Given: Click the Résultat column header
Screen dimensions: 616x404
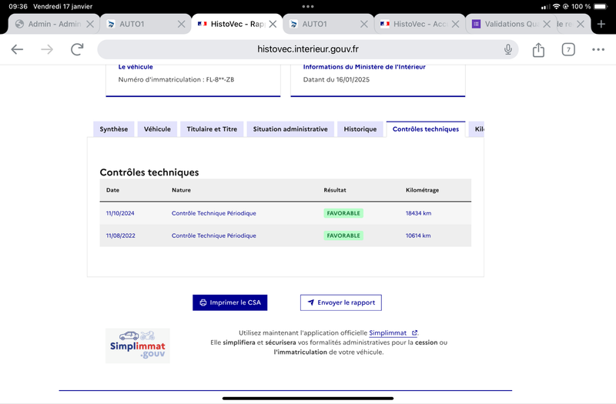Looking at the screenshot, I should coord(335,190).
